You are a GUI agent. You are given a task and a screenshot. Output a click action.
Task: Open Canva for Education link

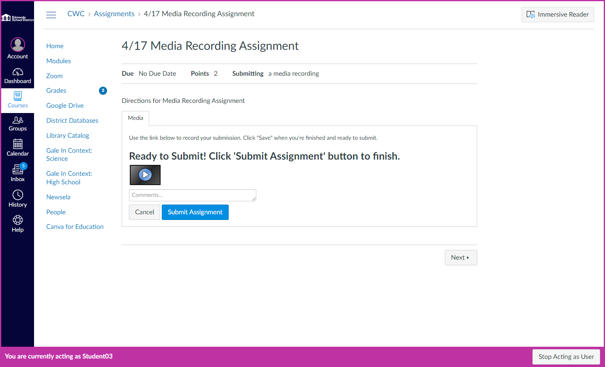(75, 227)
